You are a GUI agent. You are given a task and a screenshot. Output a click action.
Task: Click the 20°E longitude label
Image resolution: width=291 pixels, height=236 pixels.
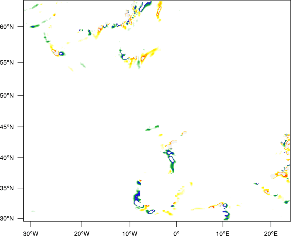[271, 233]
